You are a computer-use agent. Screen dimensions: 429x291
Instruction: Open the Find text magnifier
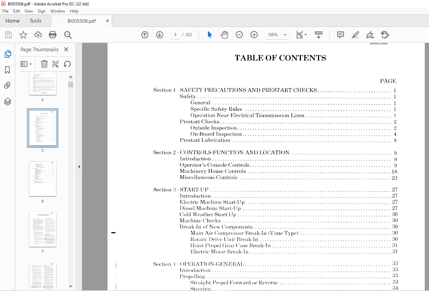coord(68,35)
